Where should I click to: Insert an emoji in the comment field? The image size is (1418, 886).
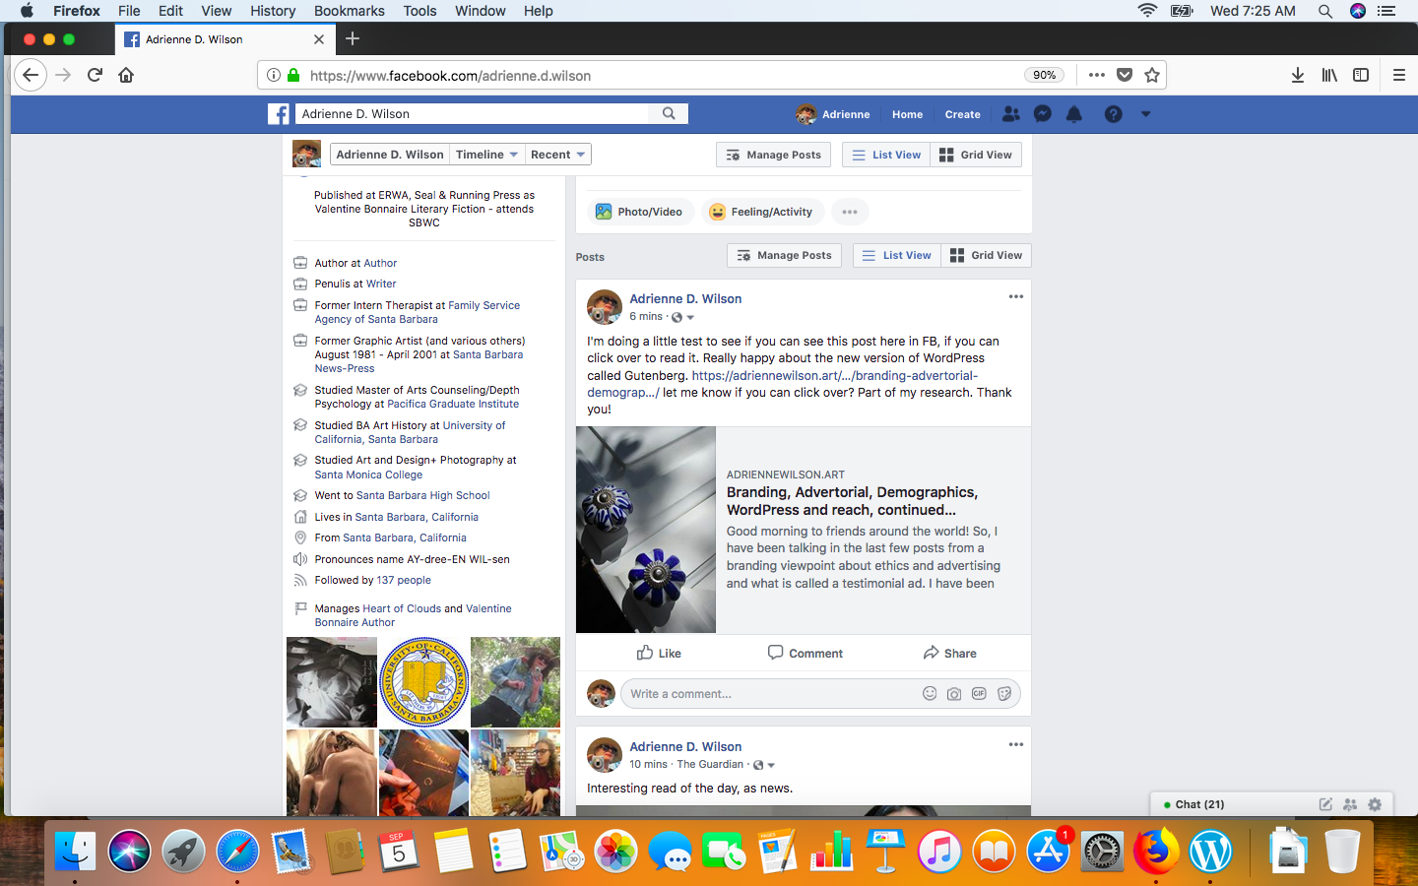(929, 693)
